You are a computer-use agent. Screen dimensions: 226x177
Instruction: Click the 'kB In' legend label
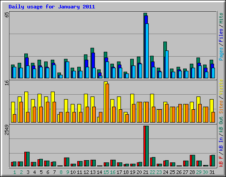pyautogui.click(x=221, y=144)
